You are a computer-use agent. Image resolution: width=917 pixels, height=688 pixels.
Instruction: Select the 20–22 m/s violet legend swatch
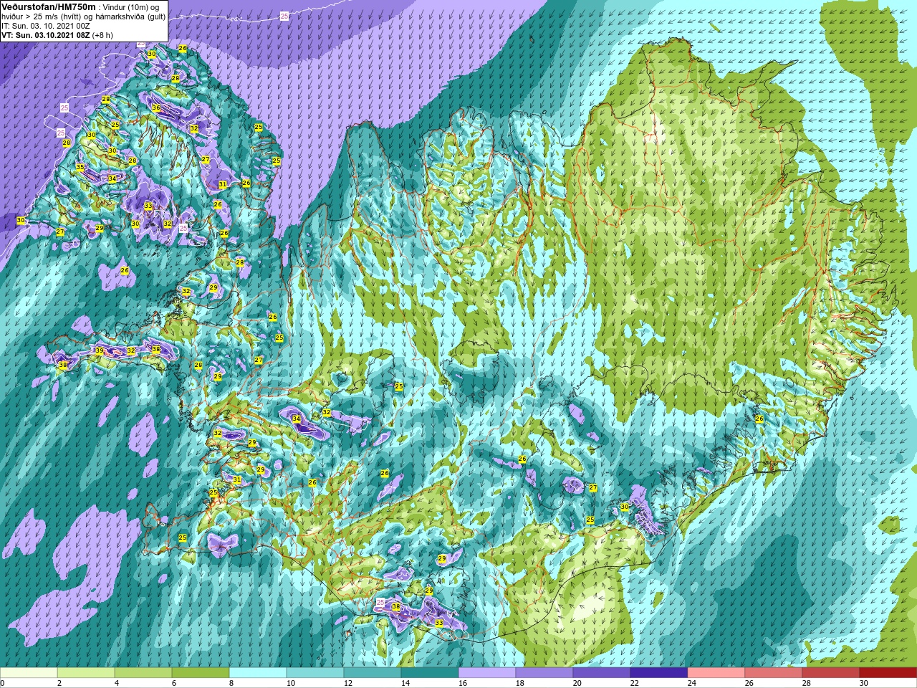pyautogui.click(x=602, y=673)
